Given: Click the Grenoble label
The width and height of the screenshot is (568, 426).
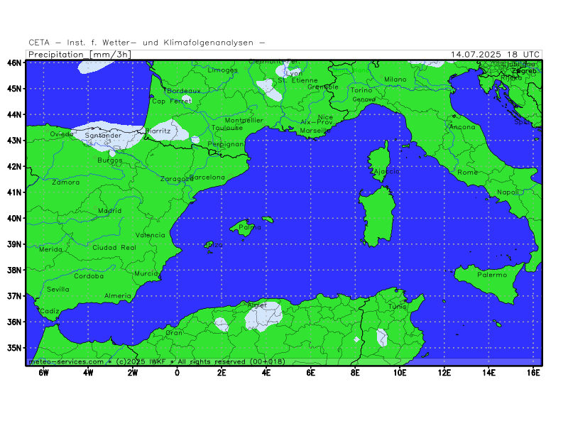Looking at the screenshot, I should tap(323, 87).
